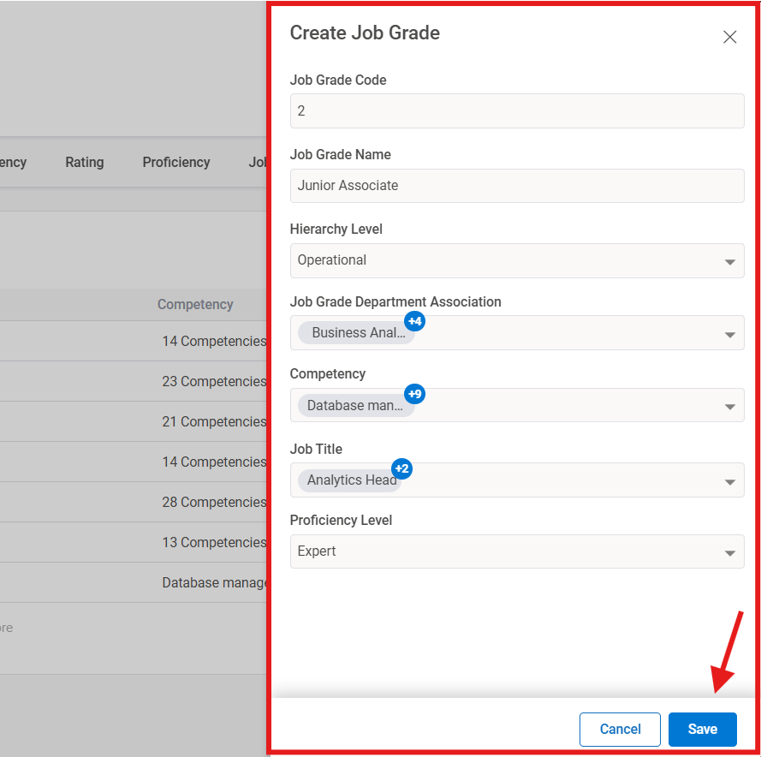Open the Hierarchy Level dropdown

pos(729,260)
